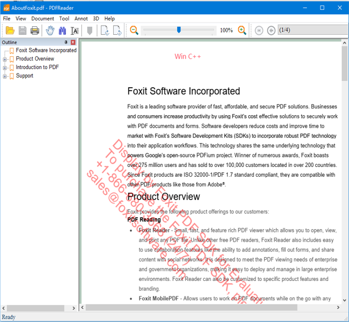The image size is (349, 322).
Task: Click the Print icon in toolbar
Action: [x=35, y=30]
